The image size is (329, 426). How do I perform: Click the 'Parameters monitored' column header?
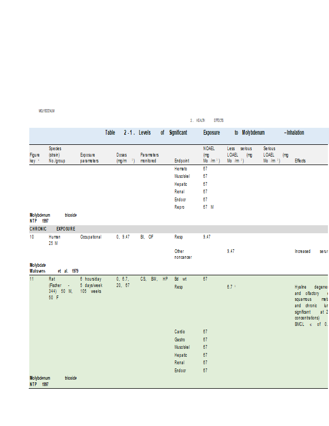click(150, 157)
